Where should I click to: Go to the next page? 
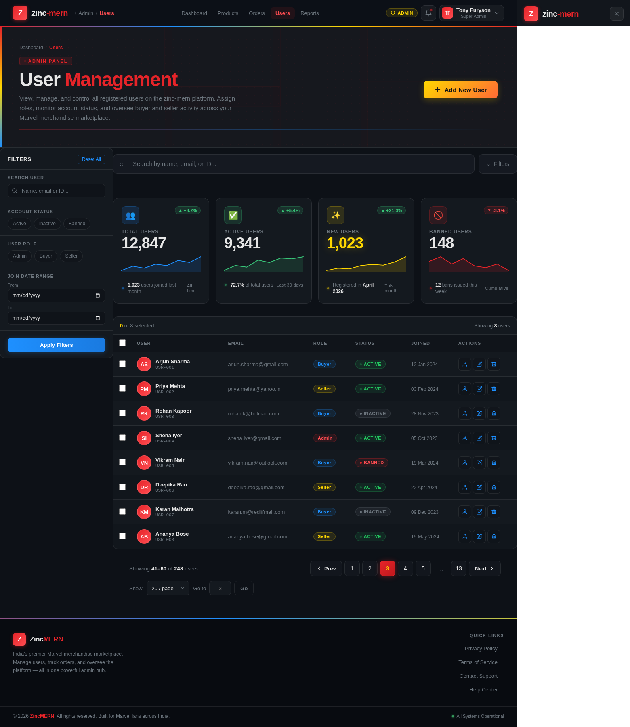coord(485,568)
